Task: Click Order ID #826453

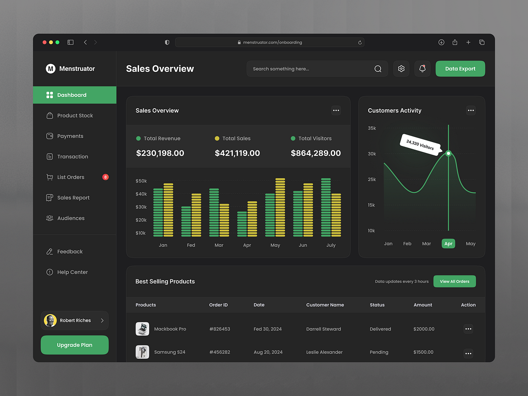Action: coord(220,329)
